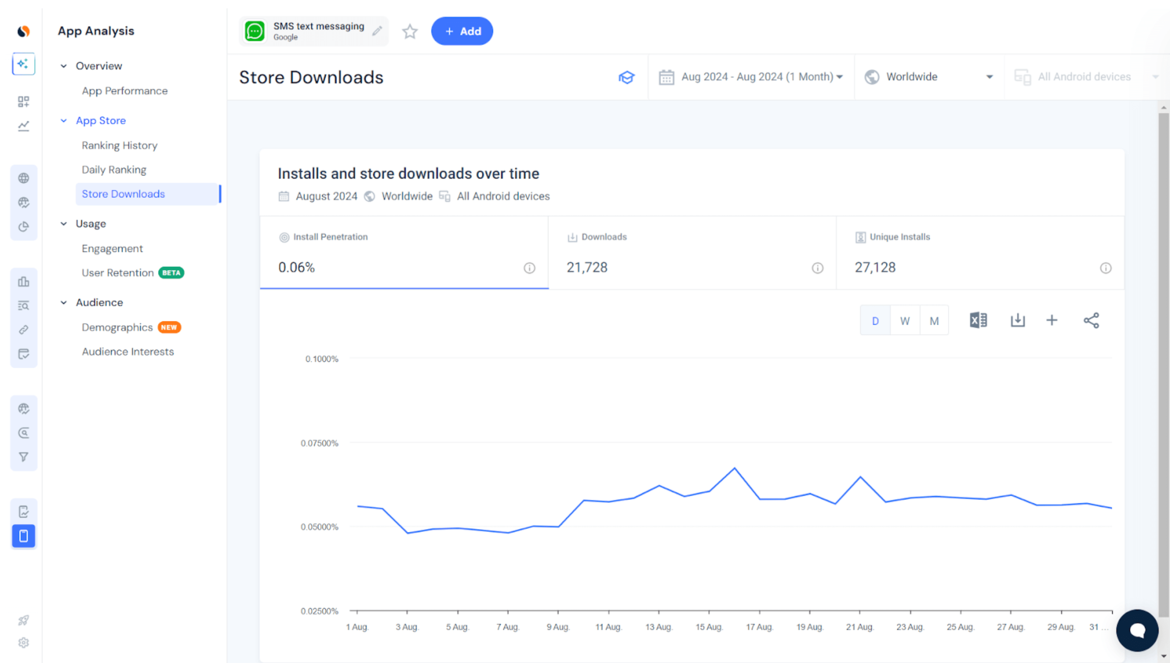This screenshot has width=1170, height=663.
Task: Open the learning resources graduation cap icon
Action: coord(627,77)
